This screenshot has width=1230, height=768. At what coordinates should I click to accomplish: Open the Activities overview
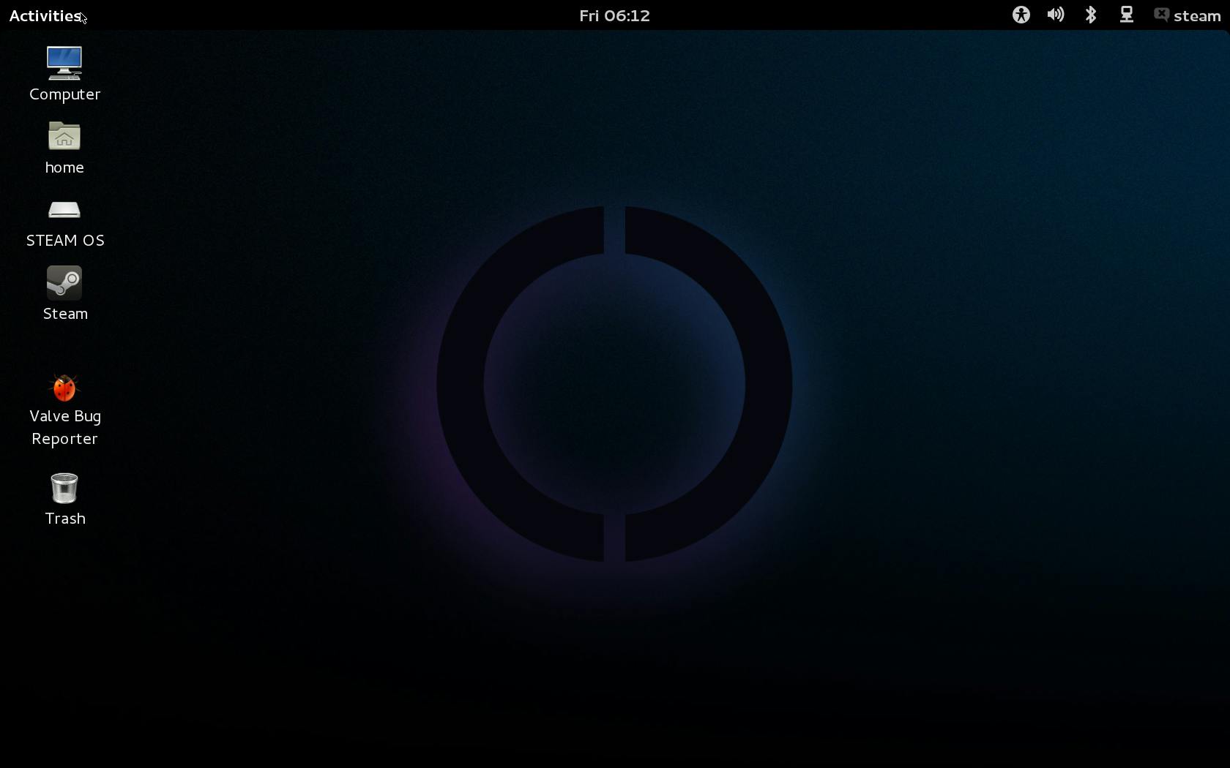(x=45, y=16)
